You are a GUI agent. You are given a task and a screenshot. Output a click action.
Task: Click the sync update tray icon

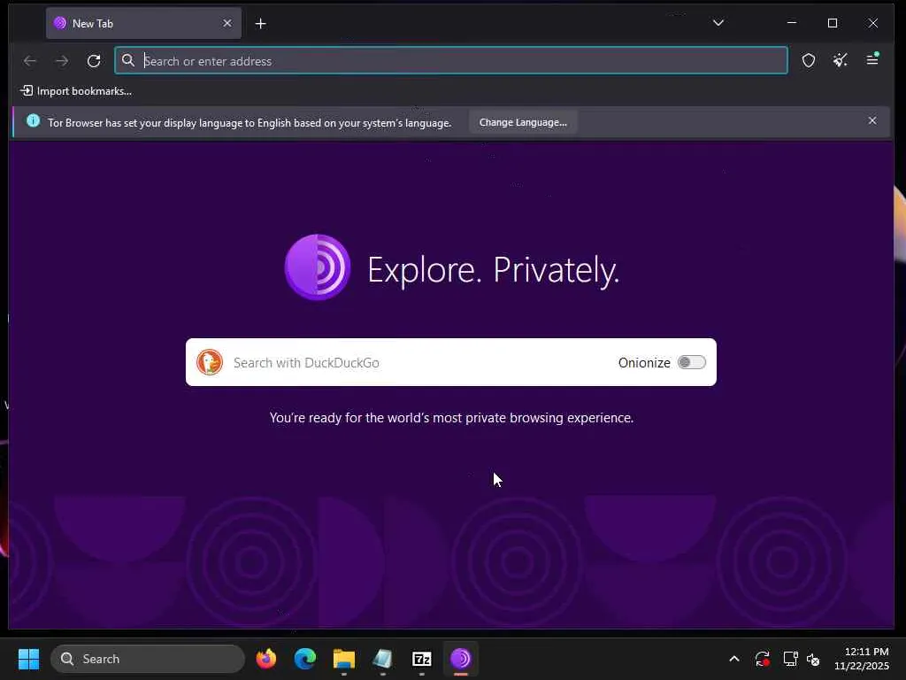point(762,659)
